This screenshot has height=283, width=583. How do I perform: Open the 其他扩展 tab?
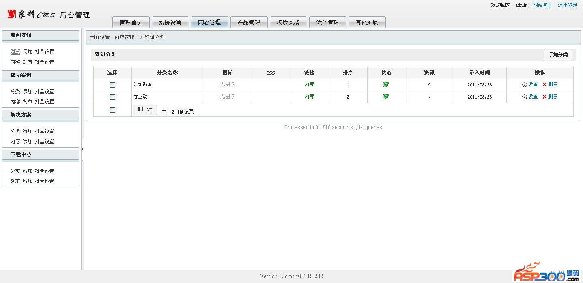tap(367, 22)
